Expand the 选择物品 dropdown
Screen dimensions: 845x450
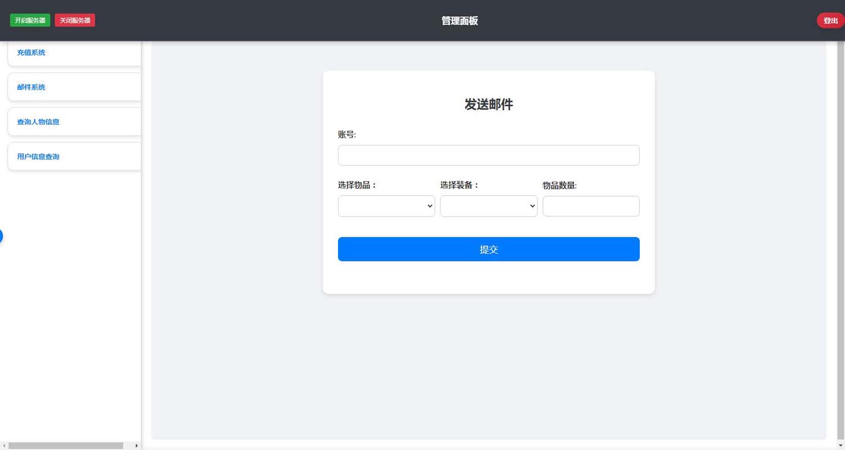[x=386, y=206]
